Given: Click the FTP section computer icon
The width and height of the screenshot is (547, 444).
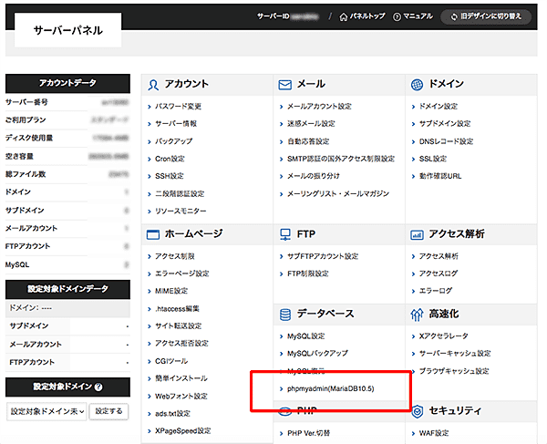Looking at the screenshot, I should point(285,234).
